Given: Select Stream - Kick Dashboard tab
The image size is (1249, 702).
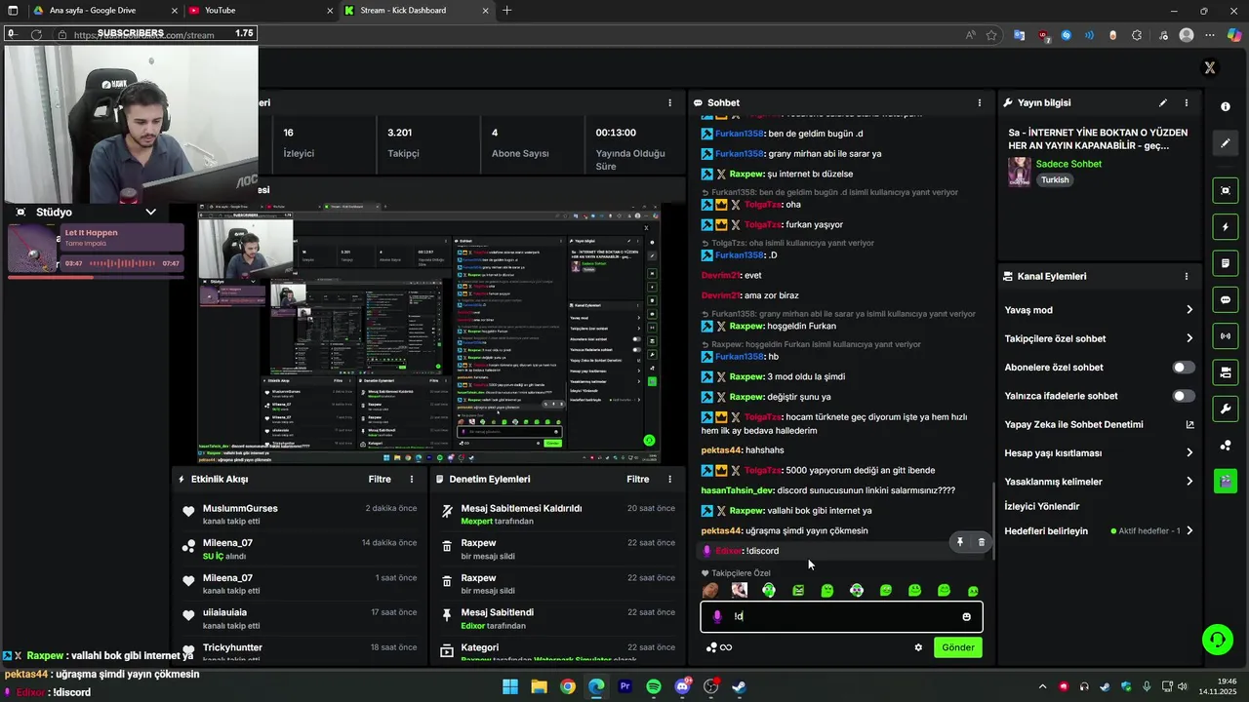Looking at the screenshot, I should [x=417, y=10].
